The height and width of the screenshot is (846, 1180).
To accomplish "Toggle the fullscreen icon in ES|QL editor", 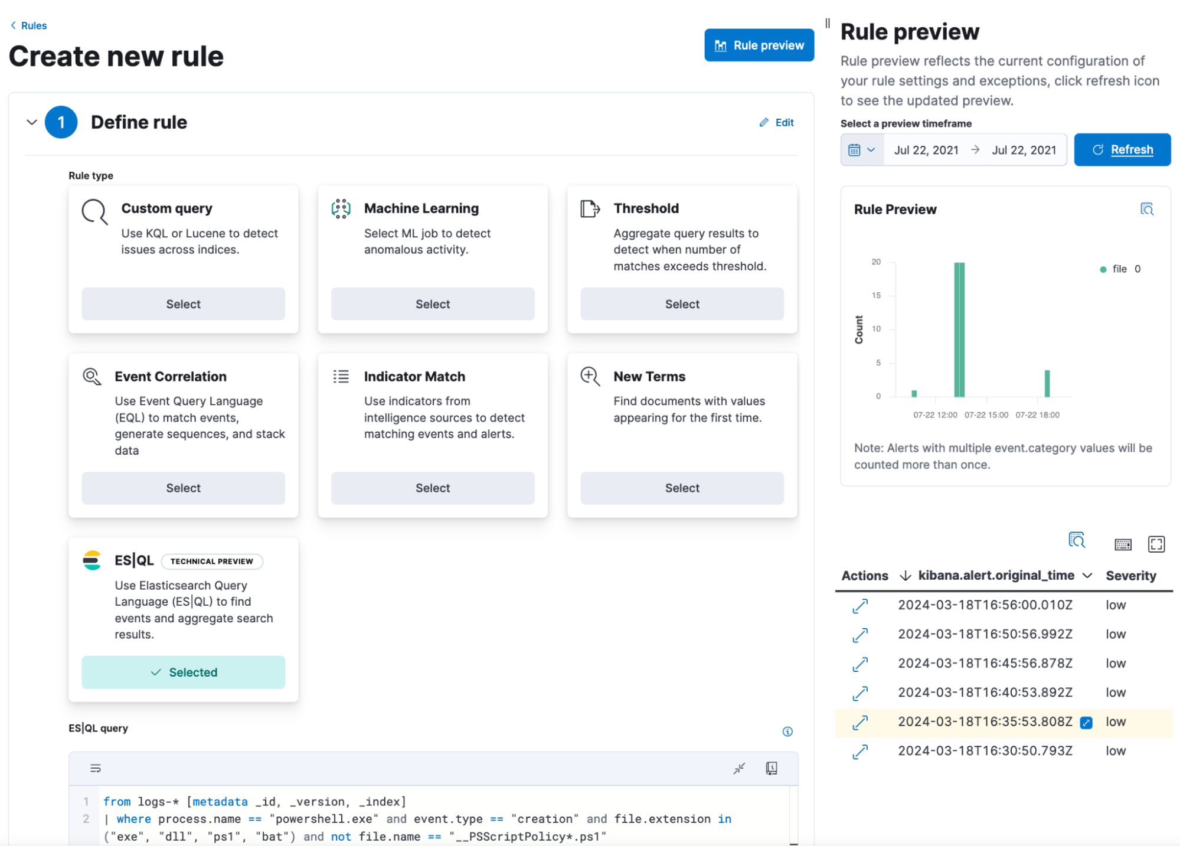I will pos(740,768).
